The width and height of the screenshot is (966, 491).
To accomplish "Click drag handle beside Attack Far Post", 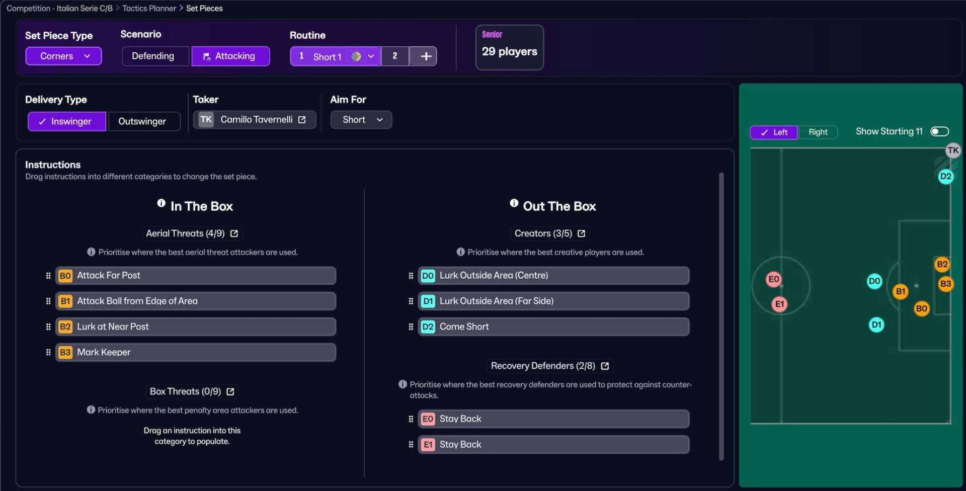I will 48,276.
